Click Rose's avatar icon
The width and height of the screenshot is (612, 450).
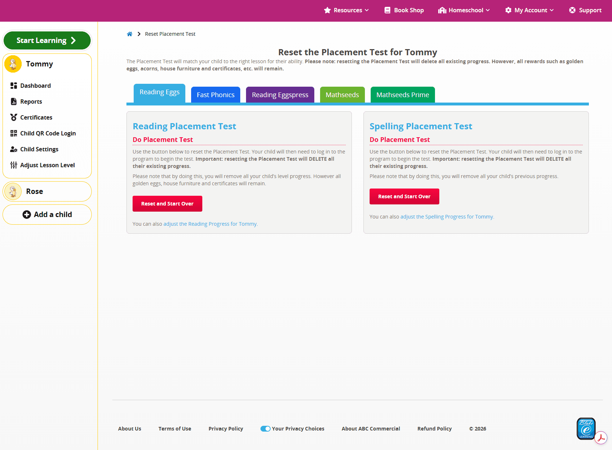[13, 191]
